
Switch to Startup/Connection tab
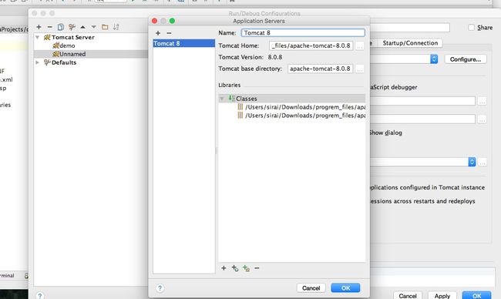coord(410,43)
